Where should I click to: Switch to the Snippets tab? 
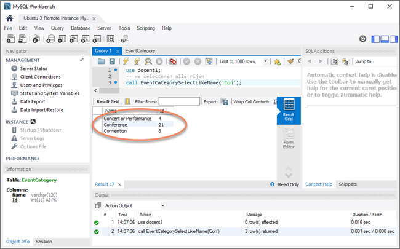[348, 184]
